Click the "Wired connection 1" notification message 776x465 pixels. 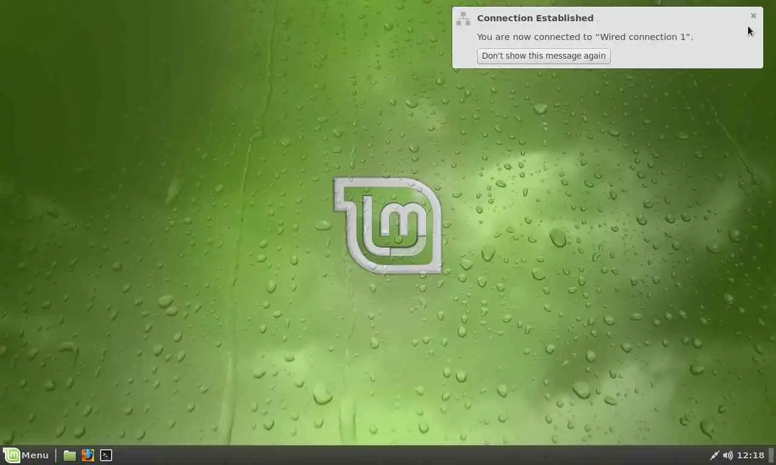coord(585,37)
